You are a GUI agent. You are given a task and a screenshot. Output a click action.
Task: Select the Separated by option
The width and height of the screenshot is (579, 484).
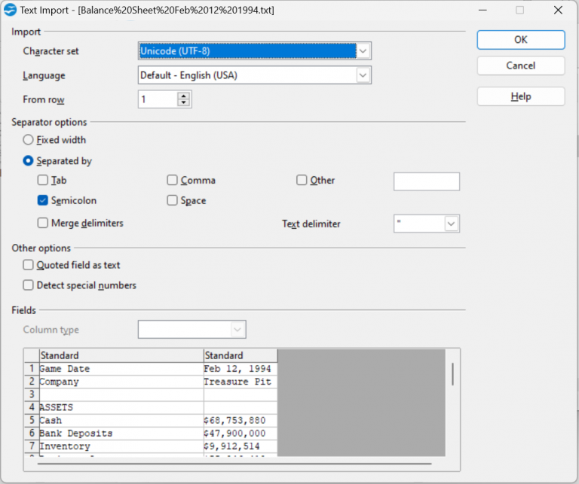point(29,161)
